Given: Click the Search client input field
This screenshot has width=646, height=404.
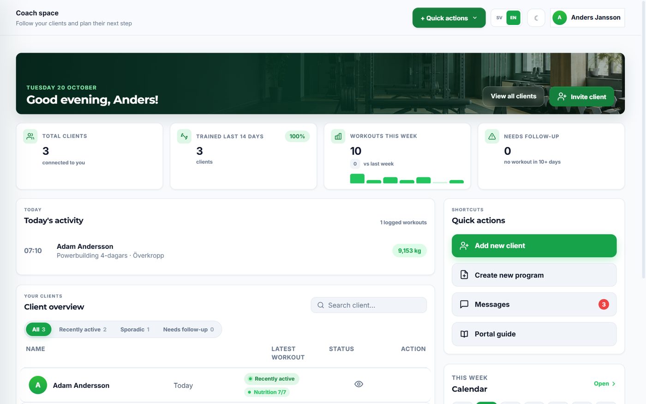Looking at the screenshot, I should point(369,305).
